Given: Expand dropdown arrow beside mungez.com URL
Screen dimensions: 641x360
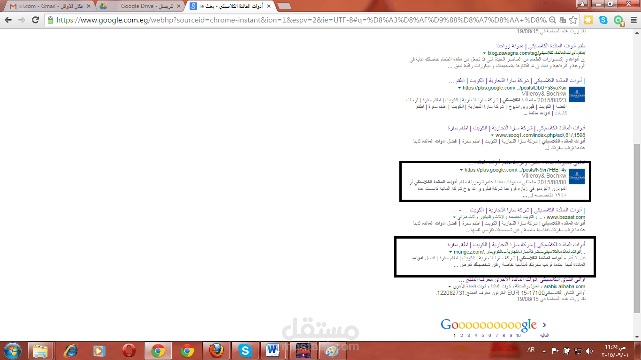Looking at the screenshot, I should click(x=451, y=252).
